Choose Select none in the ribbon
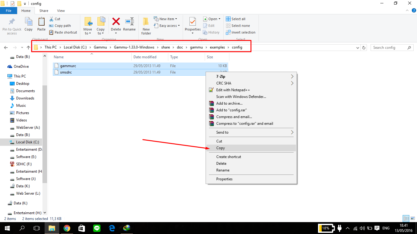The height and width of the screenshot is (234, 417). click(238, 26)
